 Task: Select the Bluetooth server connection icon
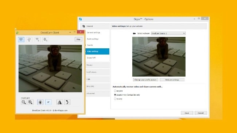coord(45,40)
